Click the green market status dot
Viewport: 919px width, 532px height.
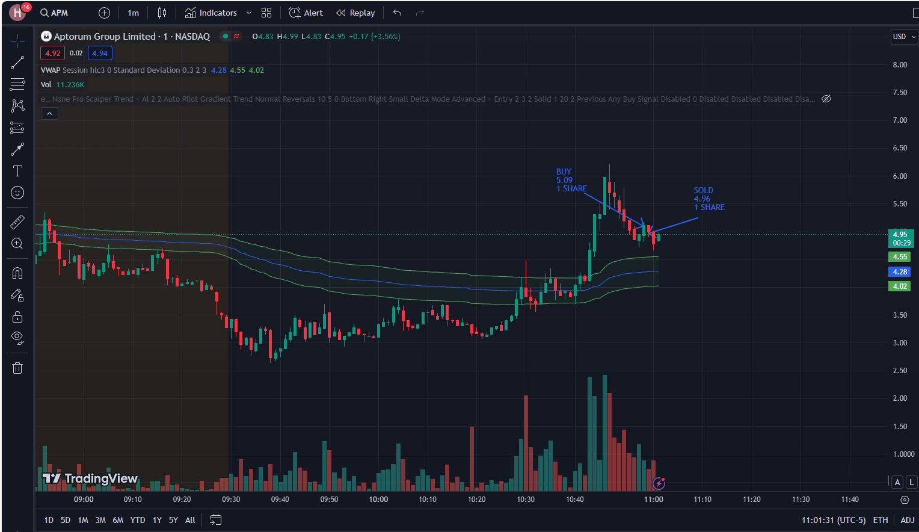(x=226, y=36)
